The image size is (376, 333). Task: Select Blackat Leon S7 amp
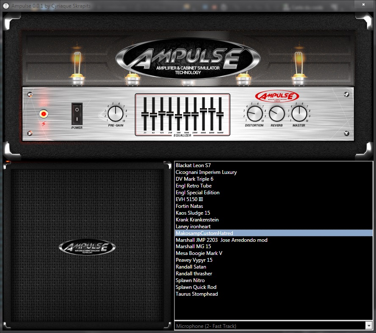[274, 165]
